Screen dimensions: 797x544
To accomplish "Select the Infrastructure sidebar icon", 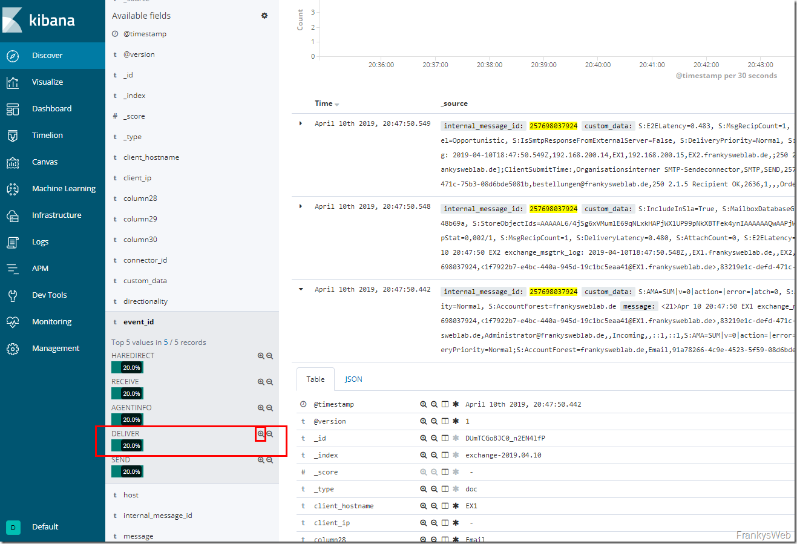I will point(13,215).
